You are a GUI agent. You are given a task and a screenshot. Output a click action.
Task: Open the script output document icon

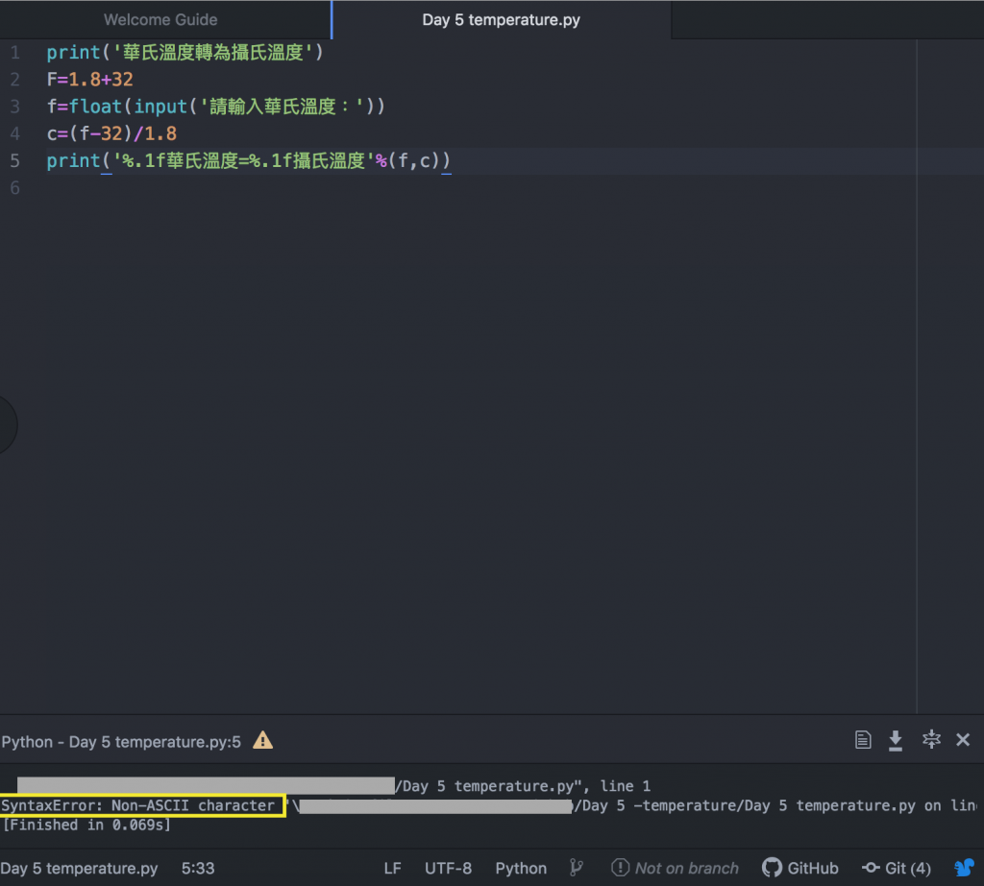pos(863,740)
